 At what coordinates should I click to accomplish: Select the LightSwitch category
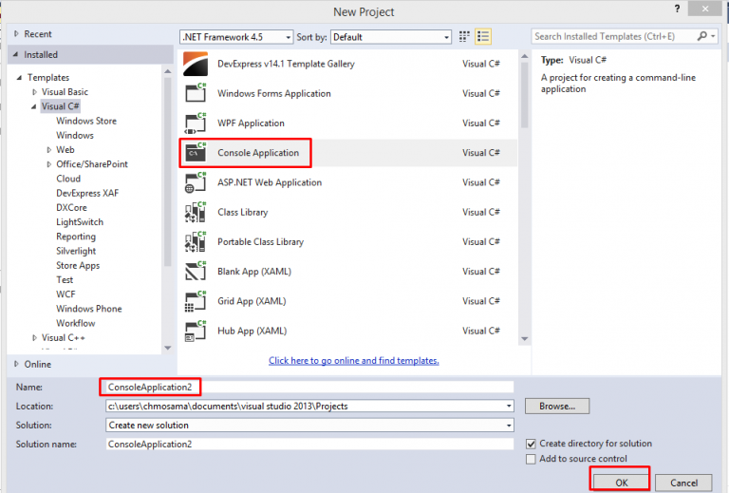point(80,222)
